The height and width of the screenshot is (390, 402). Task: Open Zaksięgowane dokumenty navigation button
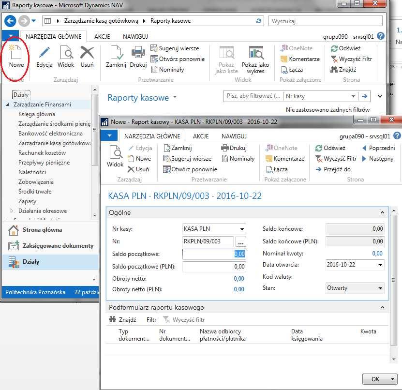pyautogui.click(x=50, y=246)
